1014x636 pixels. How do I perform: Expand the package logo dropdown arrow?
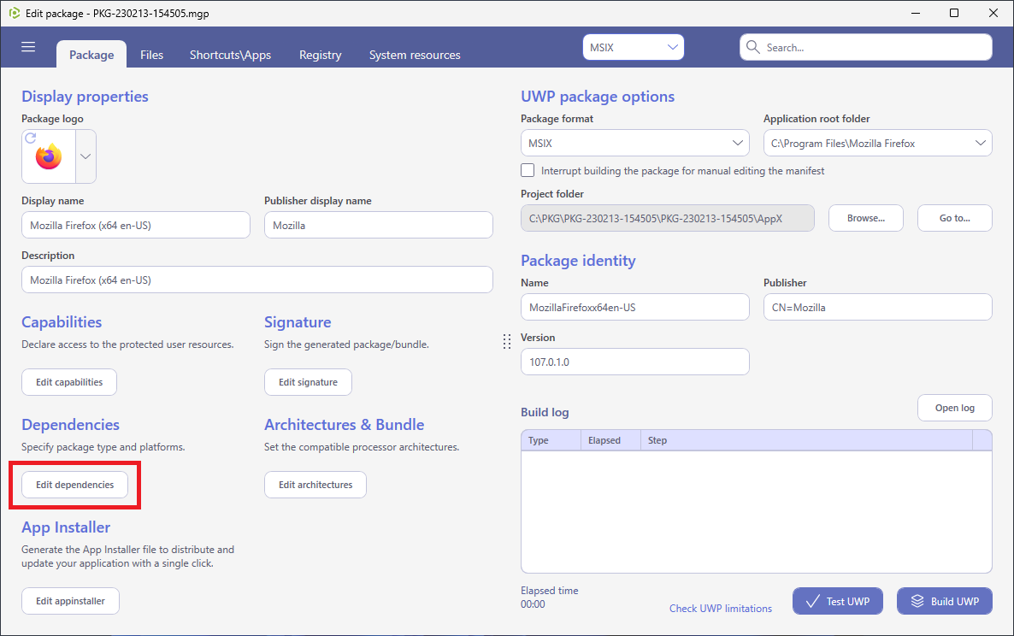(x=85, y=156)
